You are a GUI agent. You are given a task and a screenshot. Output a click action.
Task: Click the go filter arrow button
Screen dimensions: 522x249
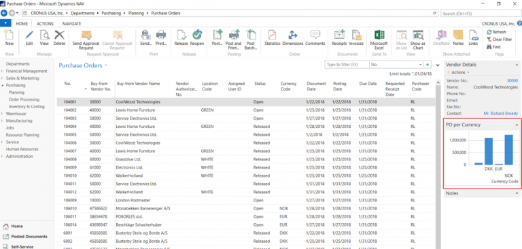pyautogui.click(x=428, y=65)
